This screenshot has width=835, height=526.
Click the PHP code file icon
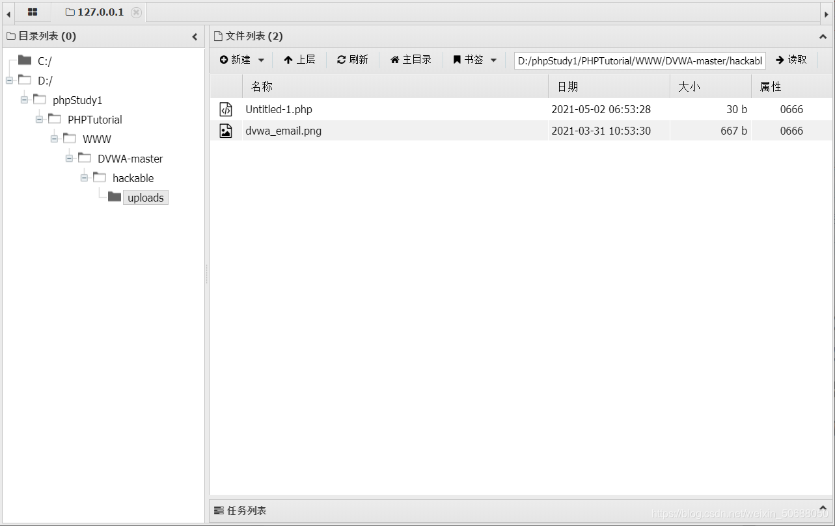coord(226,109)
